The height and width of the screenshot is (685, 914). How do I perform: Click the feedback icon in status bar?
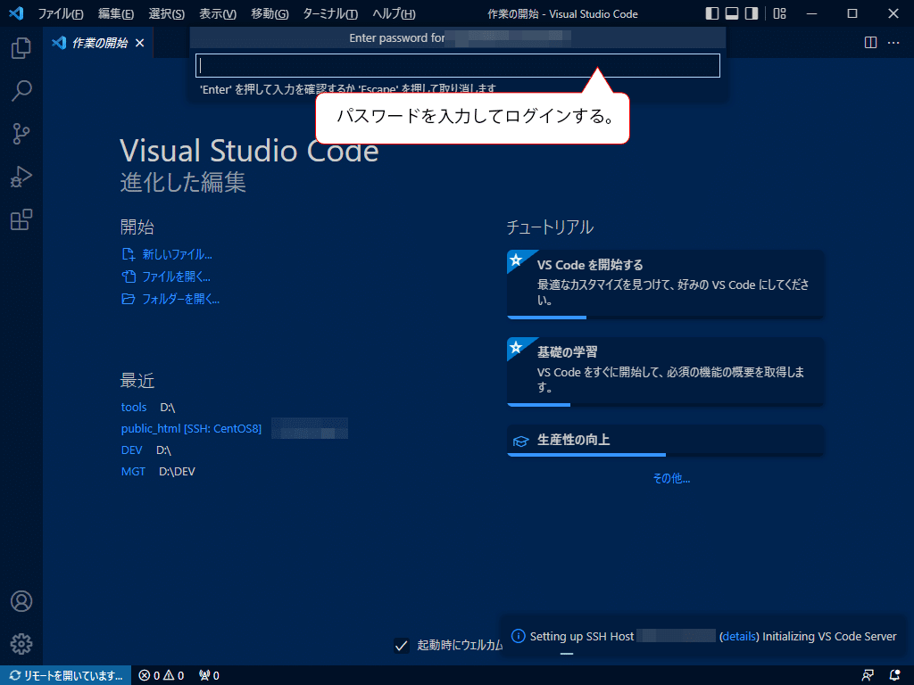pyautogui.click(x=868, y=675)
